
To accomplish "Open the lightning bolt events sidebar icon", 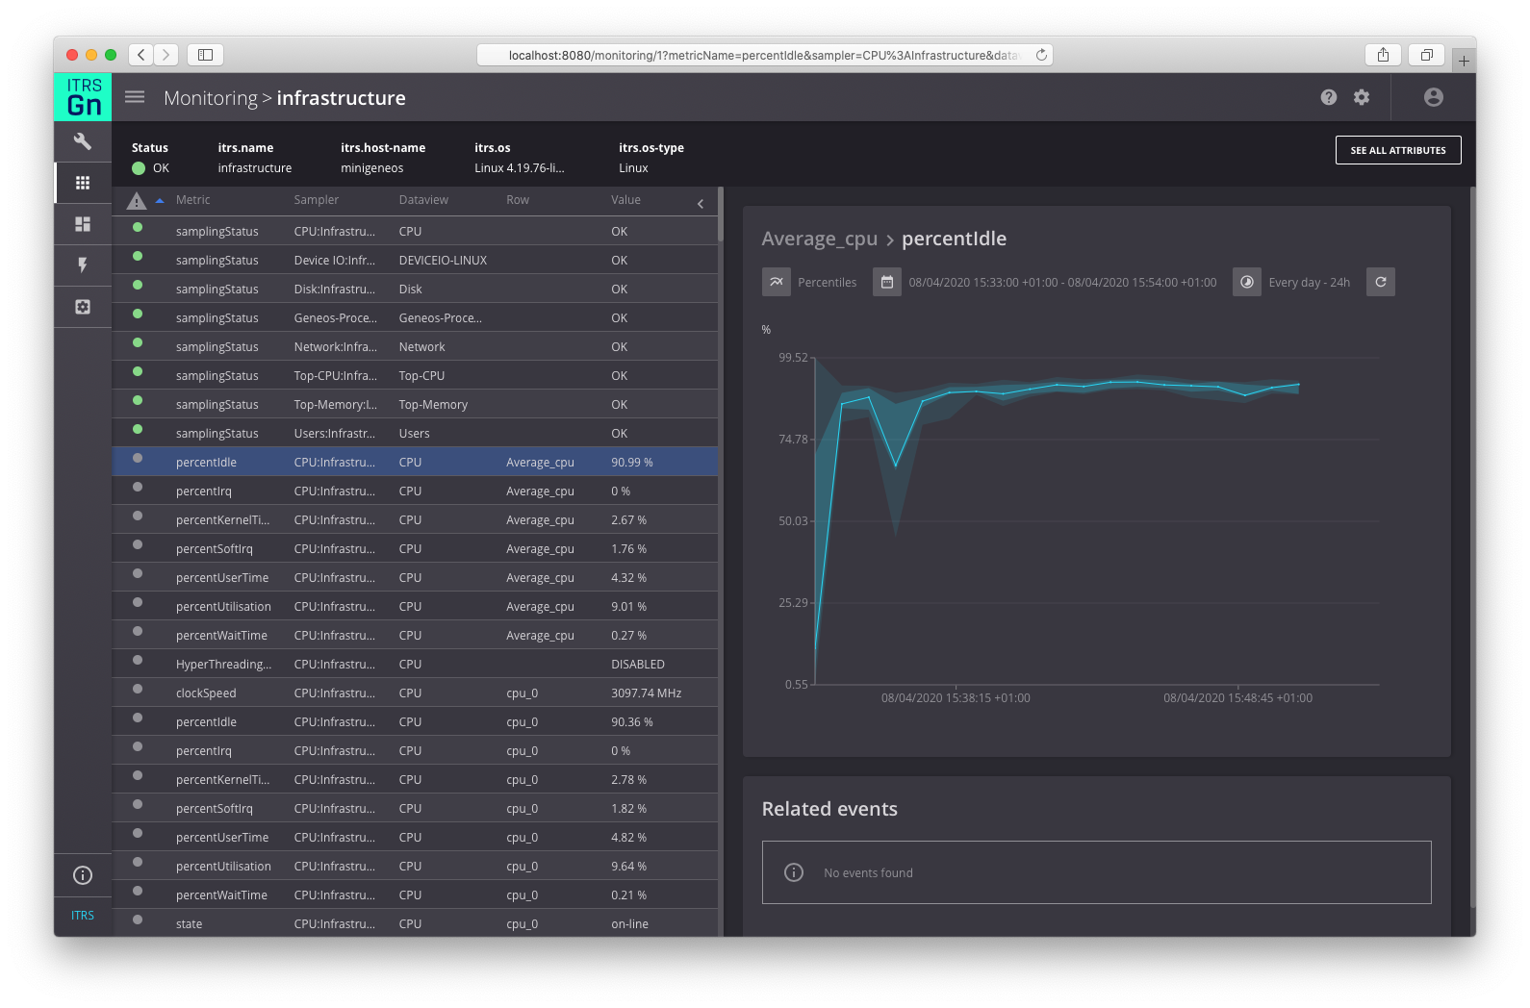I will click(x=83, y=265).
